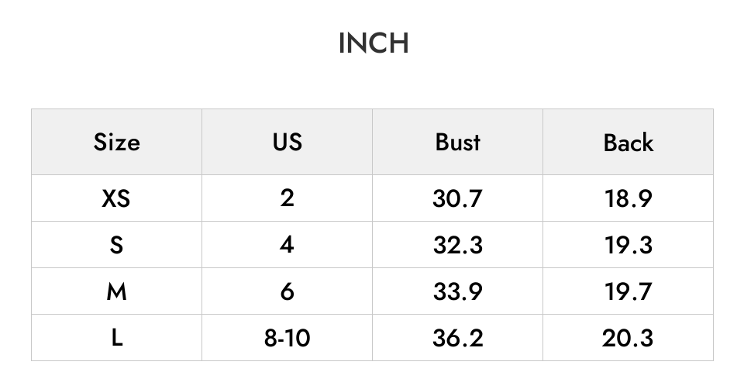
Task: Click the Back column header
Action: (629, 142)
